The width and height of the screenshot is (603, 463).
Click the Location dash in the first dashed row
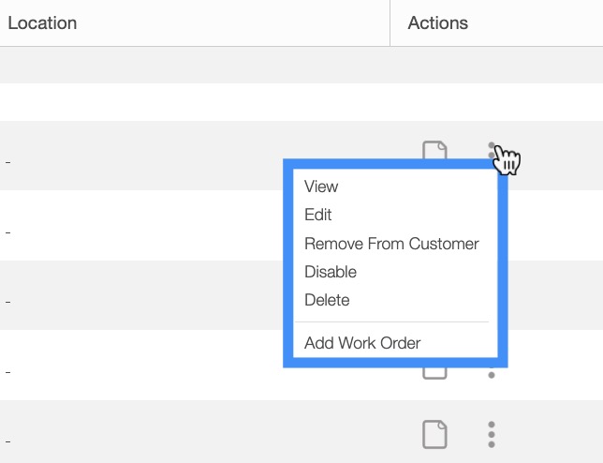(7, 162)
